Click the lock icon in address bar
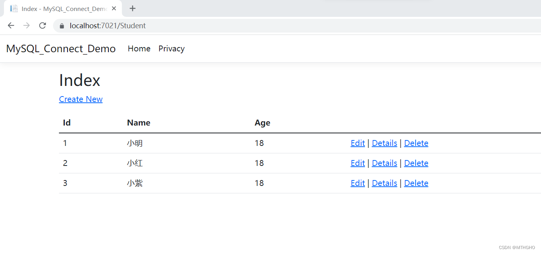The image size is (541, 253). 62,26
